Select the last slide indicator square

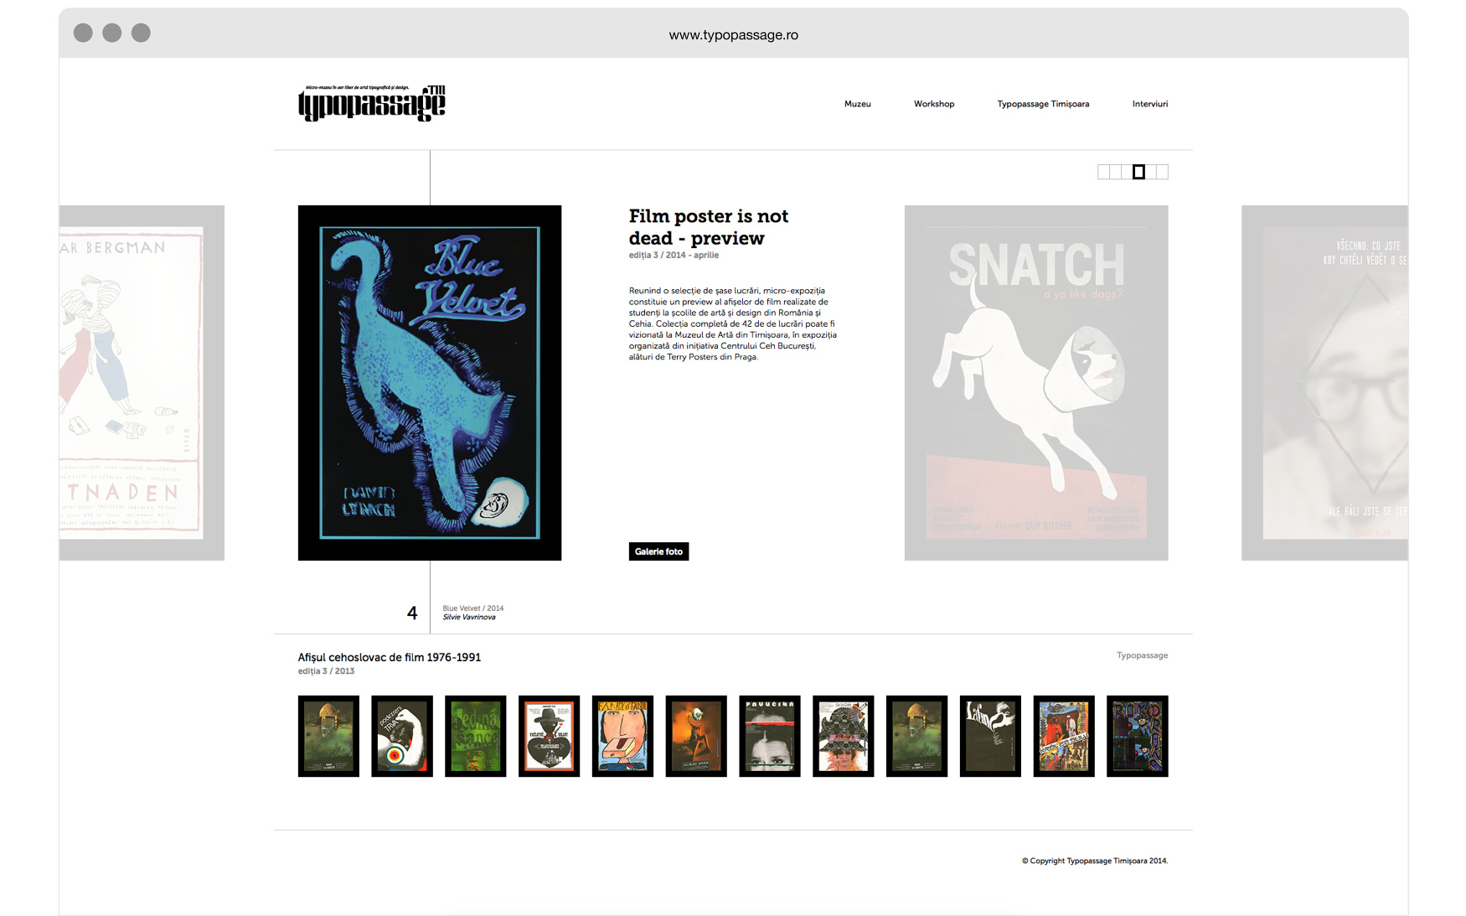(x=1163, y=172)
